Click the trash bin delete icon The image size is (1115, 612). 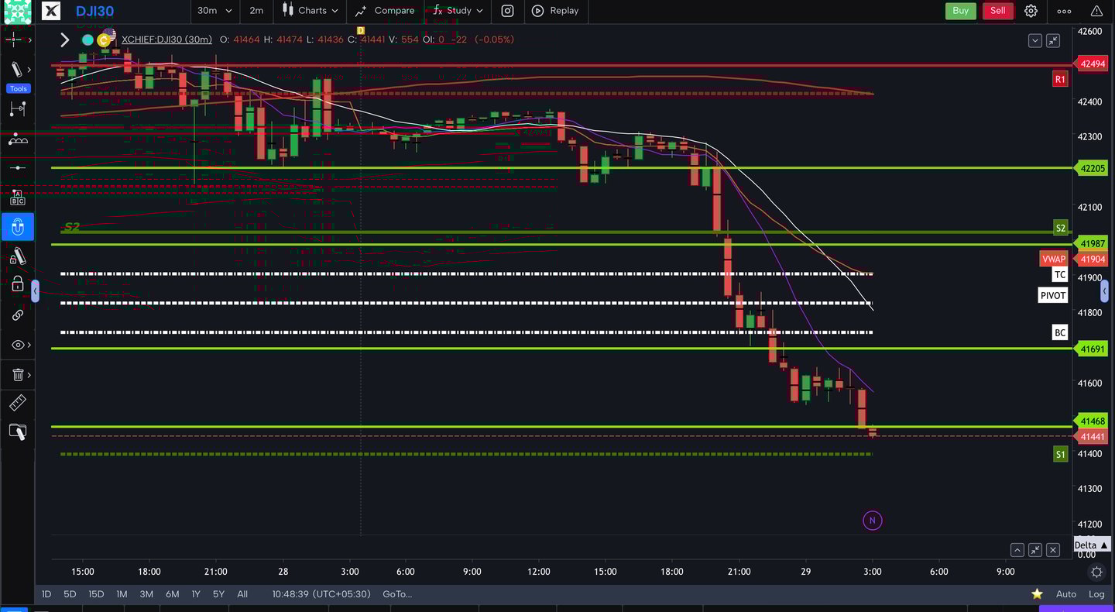click(x=17, y=375)
